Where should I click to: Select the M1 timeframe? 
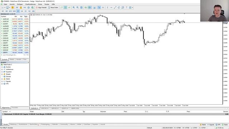(x=3, y=11)
